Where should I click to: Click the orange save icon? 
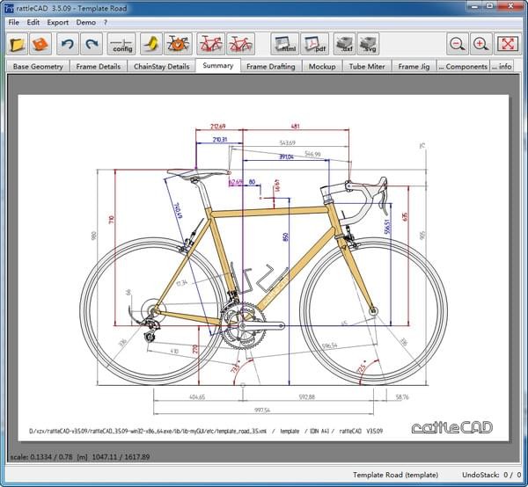[40, 43]
